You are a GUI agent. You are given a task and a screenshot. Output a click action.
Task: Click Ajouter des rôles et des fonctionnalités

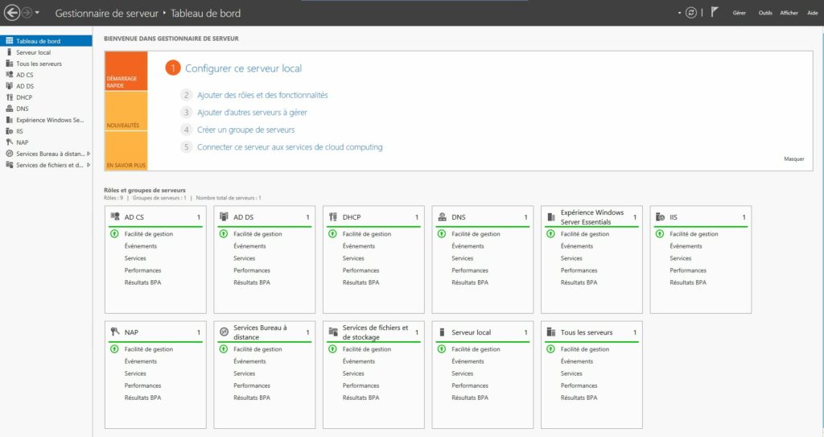262,95
